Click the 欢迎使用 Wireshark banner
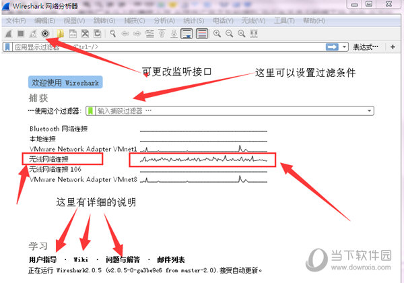This screenshot has width=404, height=283. point(65,82)
